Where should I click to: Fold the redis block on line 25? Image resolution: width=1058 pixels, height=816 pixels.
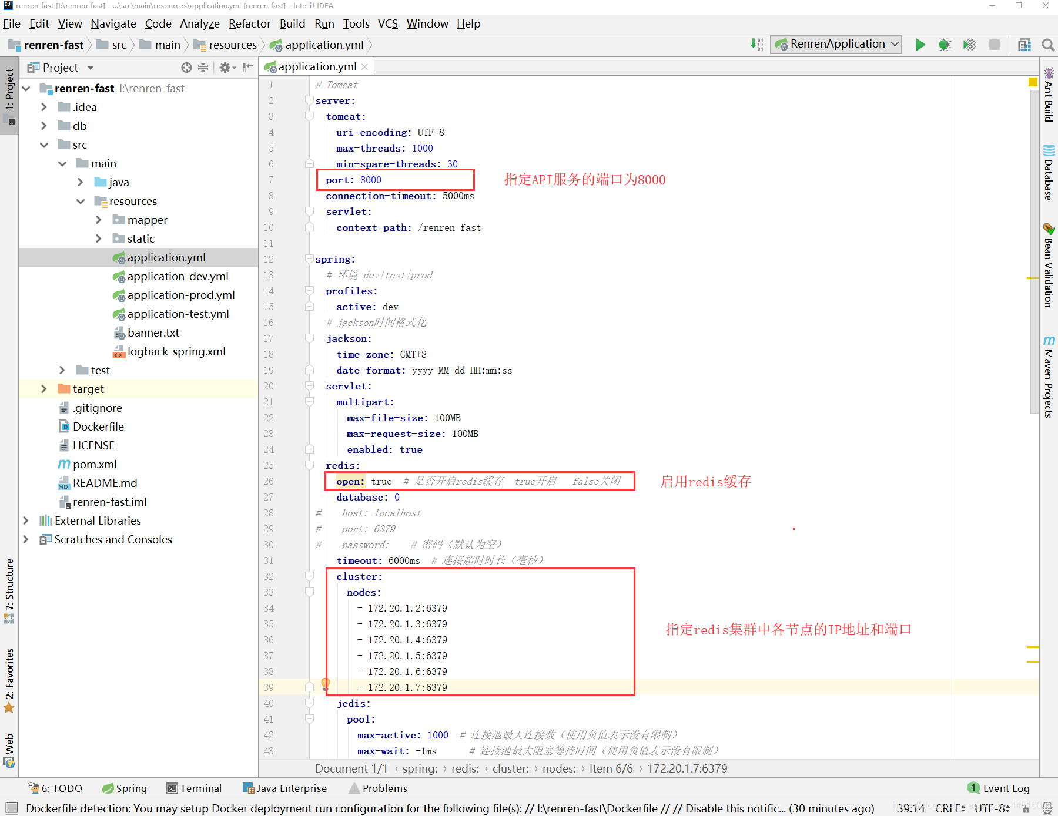click(309, 465)
